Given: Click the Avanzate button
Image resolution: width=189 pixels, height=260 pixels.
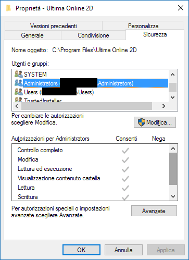Looking at the screenshot, I should (x=154, y=211).
